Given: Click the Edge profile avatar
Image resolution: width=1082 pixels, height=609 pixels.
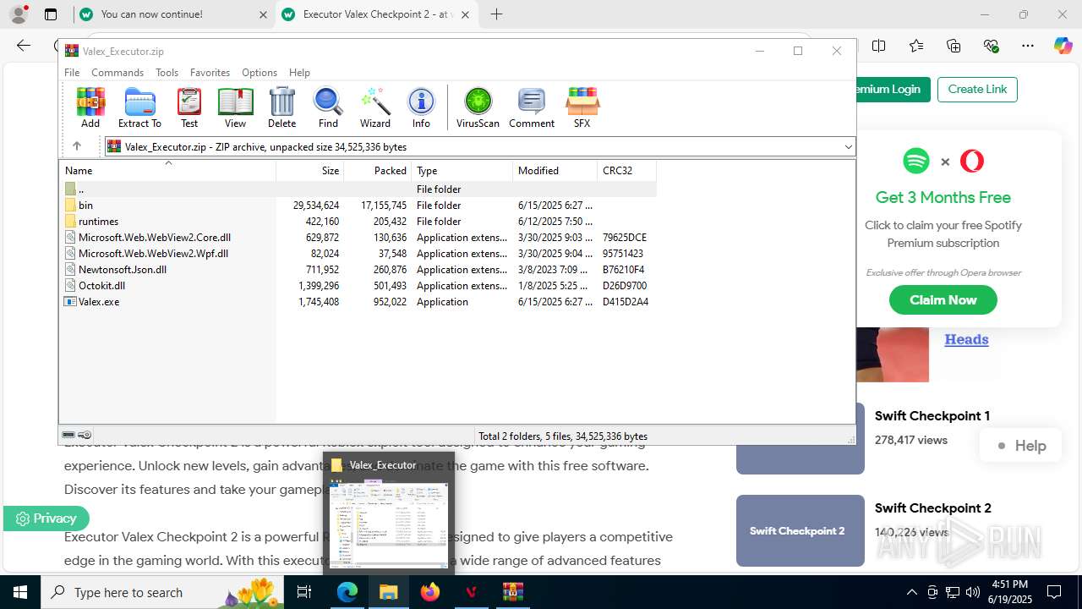Looking at the screenshot, I should (x=19, y=14).
